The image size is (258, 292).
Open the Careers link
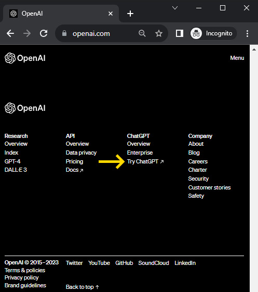pos(198,161)
